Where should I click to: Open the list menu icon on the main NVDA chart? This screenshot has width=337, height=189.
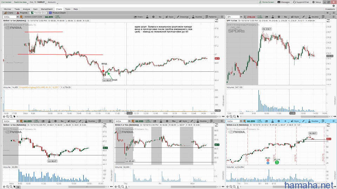point(222,17)
